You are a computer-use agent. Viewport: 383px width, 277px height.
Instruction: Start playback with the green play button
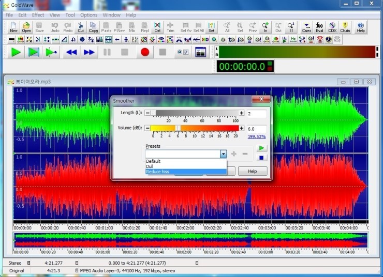click(x=16, y=52)
